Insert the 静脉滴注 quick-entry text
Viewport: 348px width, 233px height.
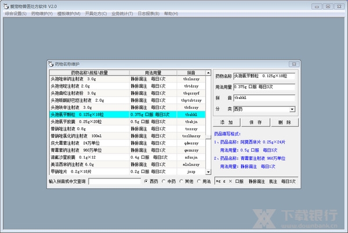coord(256,181)
